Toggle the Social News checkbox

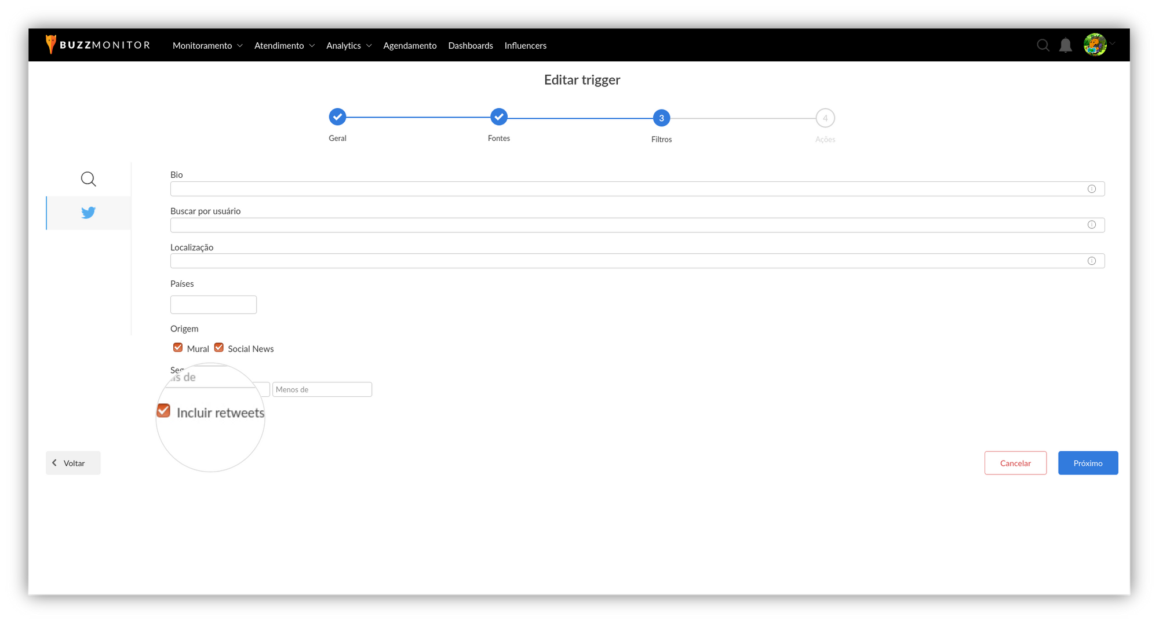219,348
